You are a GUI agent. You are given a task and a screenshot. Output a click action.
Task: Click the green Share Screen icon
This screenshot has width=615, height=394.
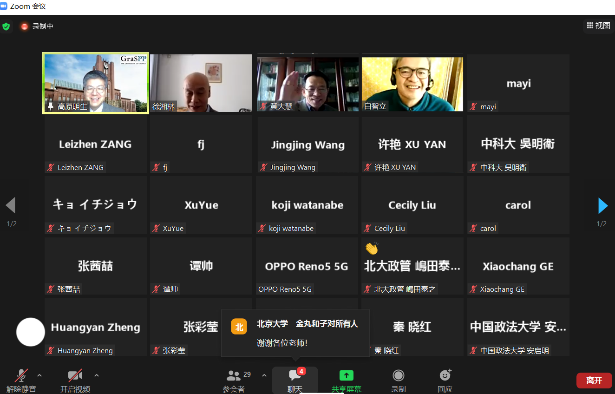click(x=346, y=375)
